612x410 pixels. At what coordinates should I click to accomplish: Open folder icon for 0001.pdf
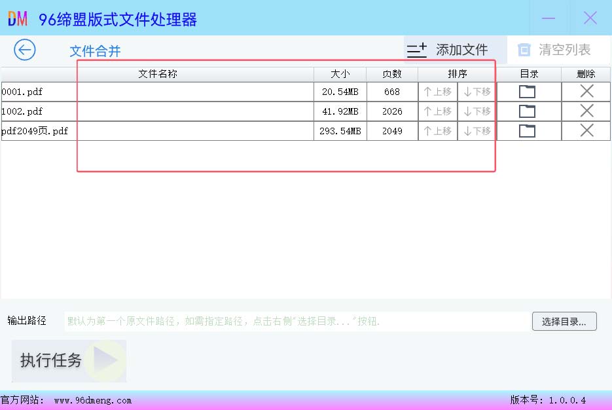527,92
